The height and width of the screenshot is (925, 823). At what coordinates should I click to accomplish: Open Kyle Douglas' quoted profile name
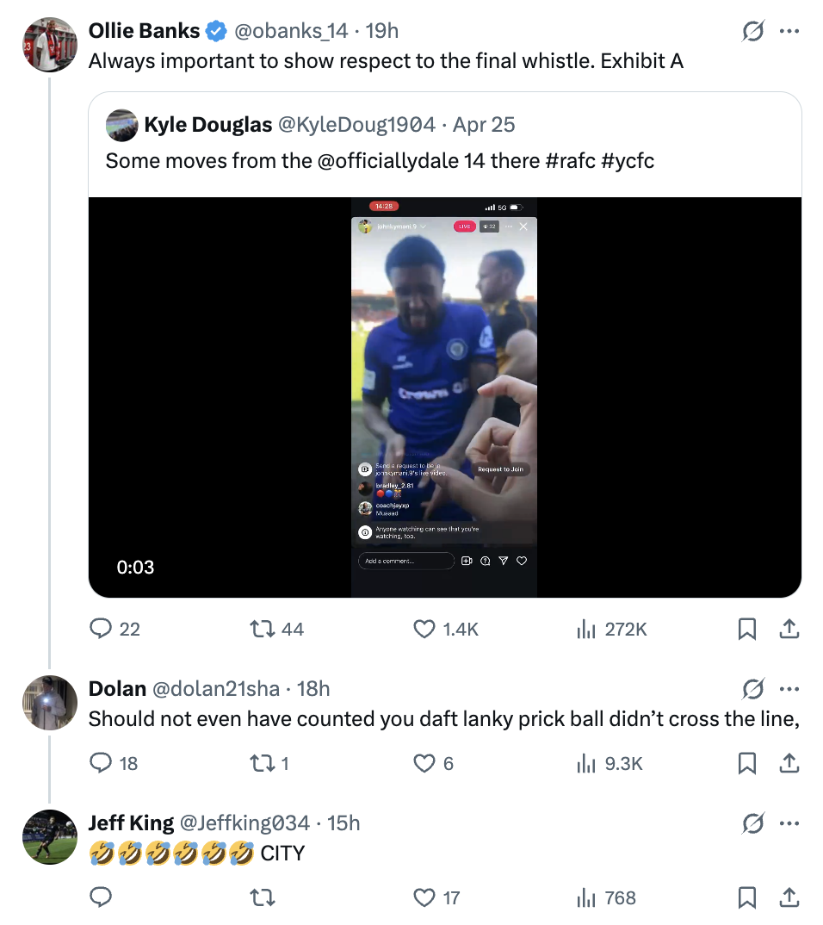pos(207,125)
